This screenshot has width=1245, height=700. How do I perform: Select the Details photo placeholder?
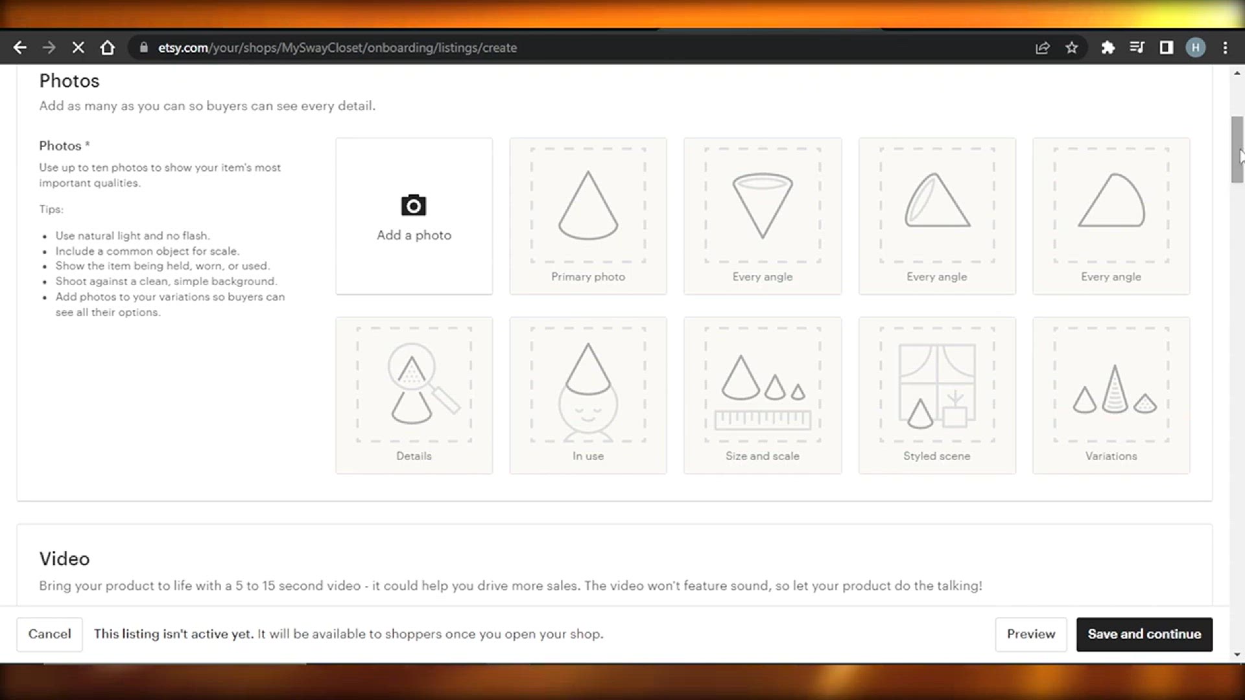(414, 395)
